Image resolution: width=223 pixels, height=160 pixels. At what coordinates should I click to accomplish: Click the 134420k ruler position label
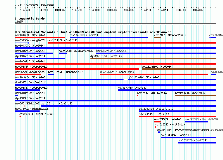163,10
